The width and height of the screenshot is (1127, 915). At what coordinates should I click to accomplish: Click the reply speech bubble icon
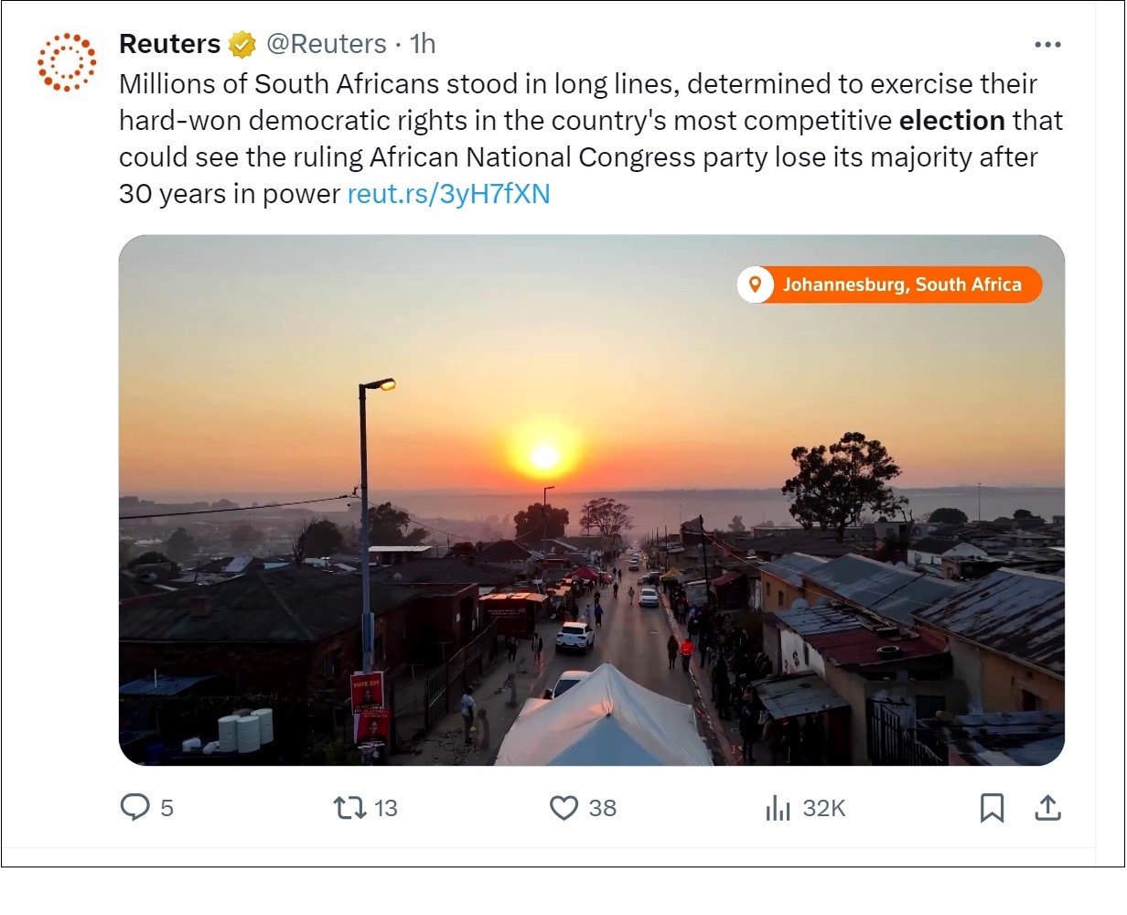[x=135, y=807]
